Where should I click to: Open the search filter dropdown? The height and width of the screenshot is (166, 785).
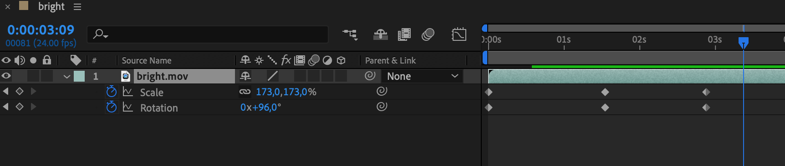[101, 34]
